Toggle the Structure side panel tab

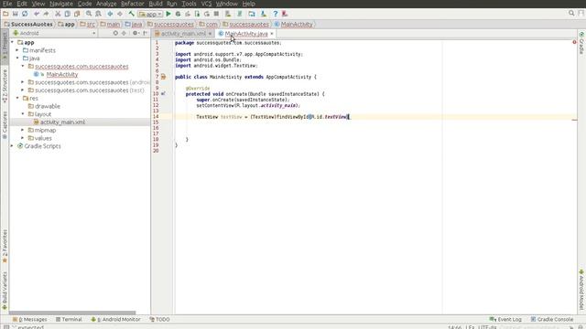pos(5,86)
